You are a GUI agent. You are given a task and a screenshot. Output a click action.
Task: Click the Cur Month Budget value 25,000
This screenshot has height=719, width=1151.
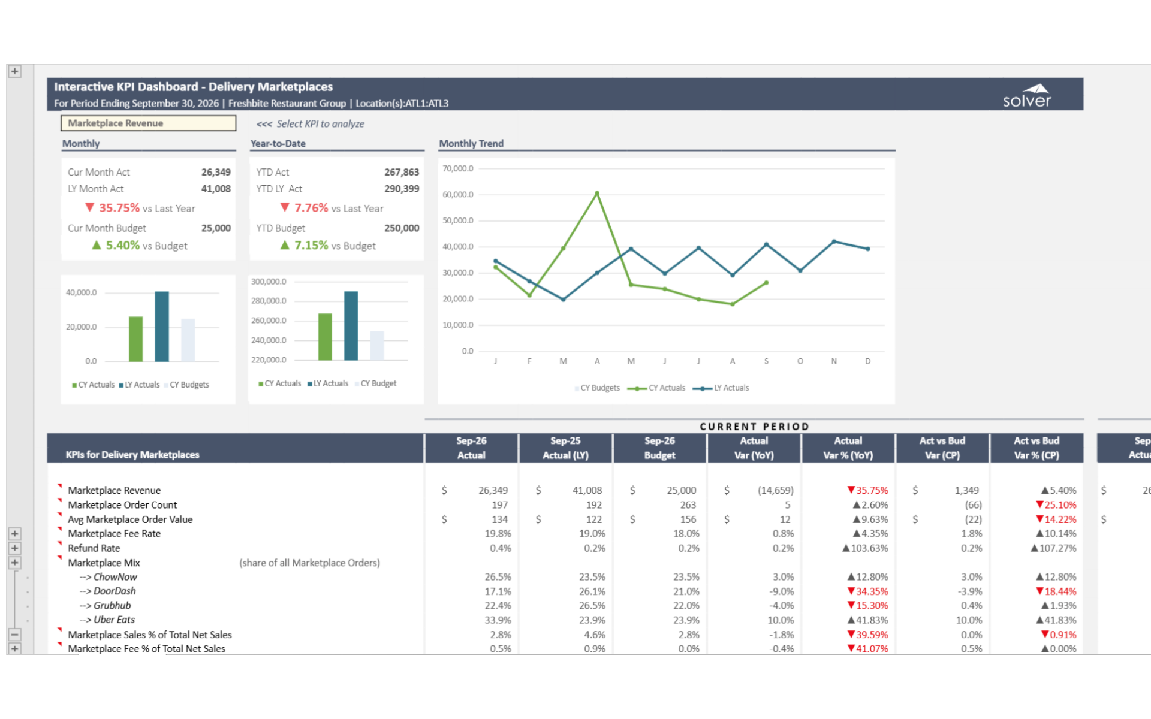click(216, 228)
